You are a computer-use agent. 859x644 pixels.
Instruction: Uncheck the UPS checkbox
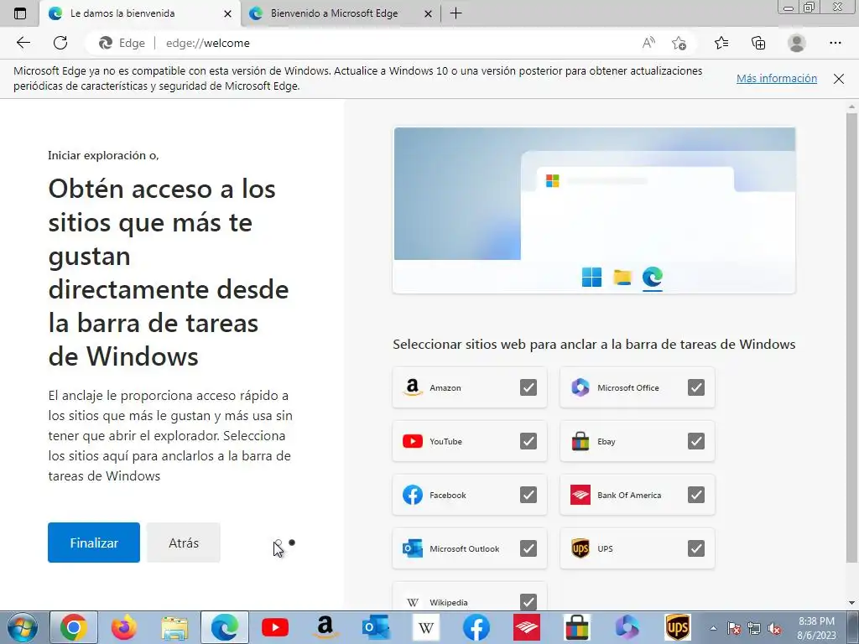pos(695,548)
